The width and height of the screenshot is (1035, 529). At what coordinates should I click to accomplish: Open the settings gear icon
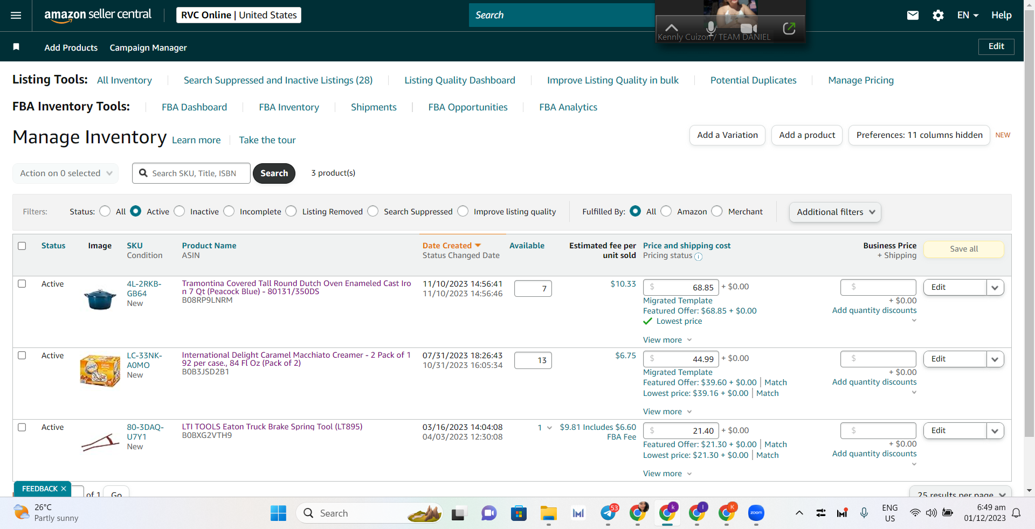pos(938,15)
